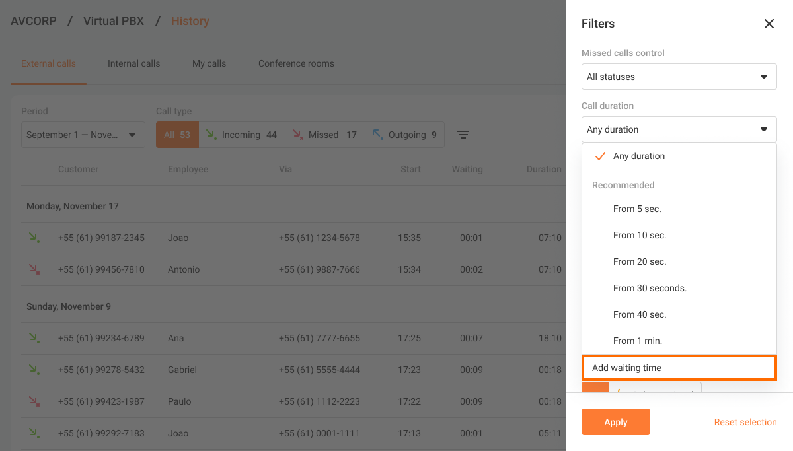Click incoming call arrow icon in Joao 15:35 row

click(33, 237)
